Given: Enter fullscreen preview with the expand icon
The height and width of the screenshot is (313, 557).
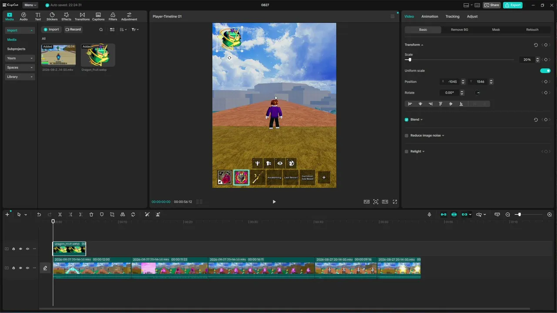Looking at the screenshot, I should [x=395, y=202].
